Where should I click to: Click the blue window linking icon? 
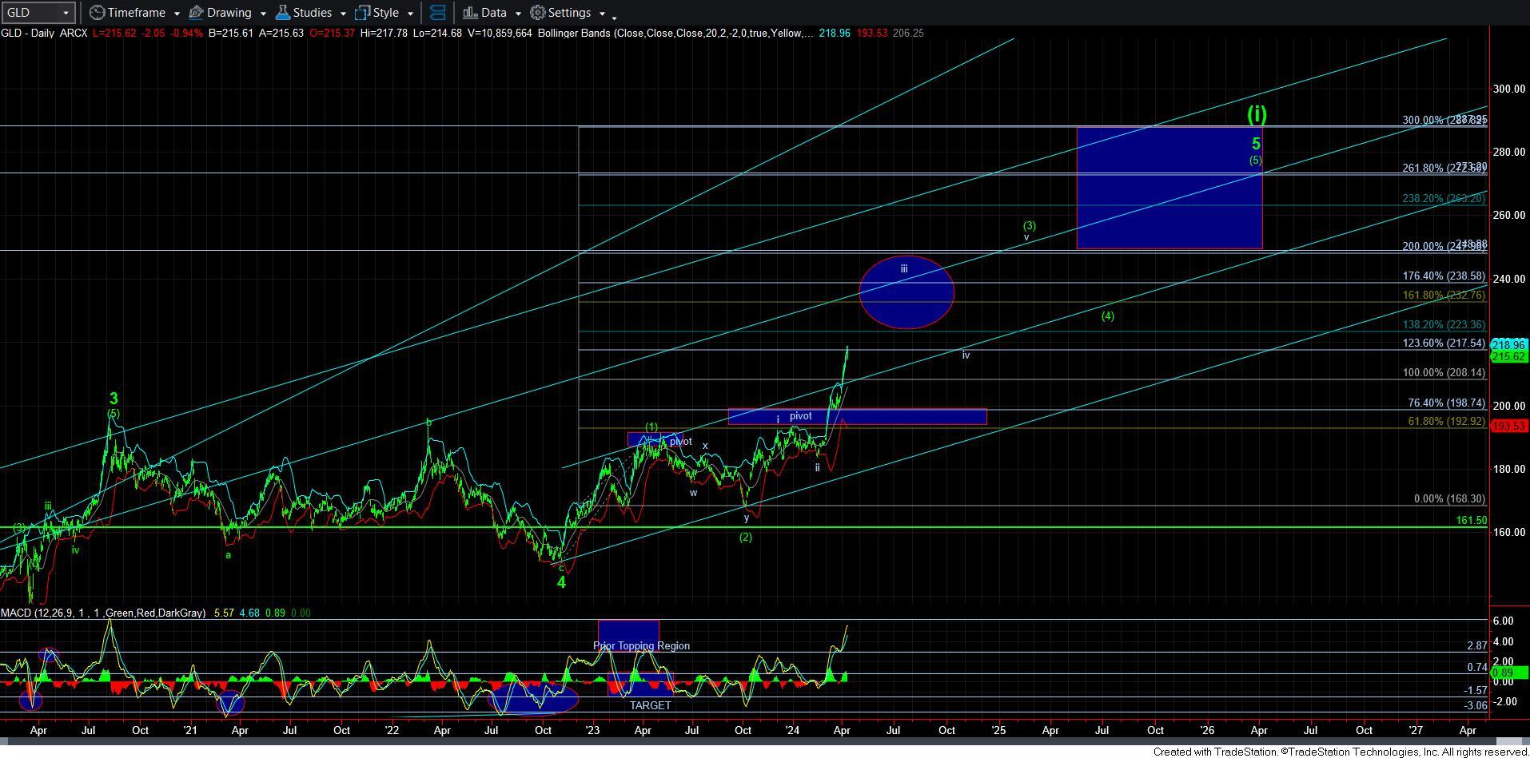coord(437,13)
